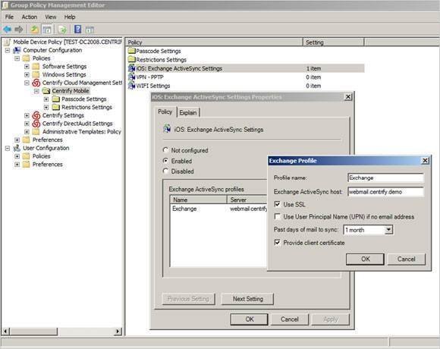Open the File menu

[9, 17]
